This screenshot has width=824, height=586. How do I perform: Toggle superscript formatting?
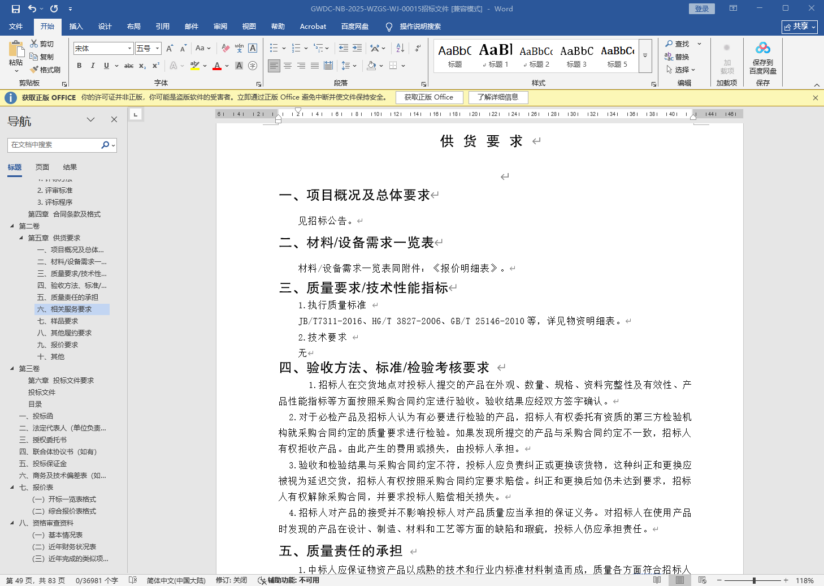[x=156, y=66]
